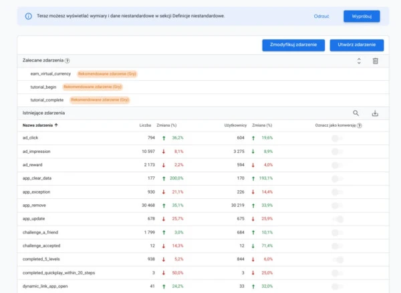Image resolution: width=401 pixels, height=293 pixels.
Task: Collapse the Zalecane zdarzenia section
Action: click(x=359, y=61)
